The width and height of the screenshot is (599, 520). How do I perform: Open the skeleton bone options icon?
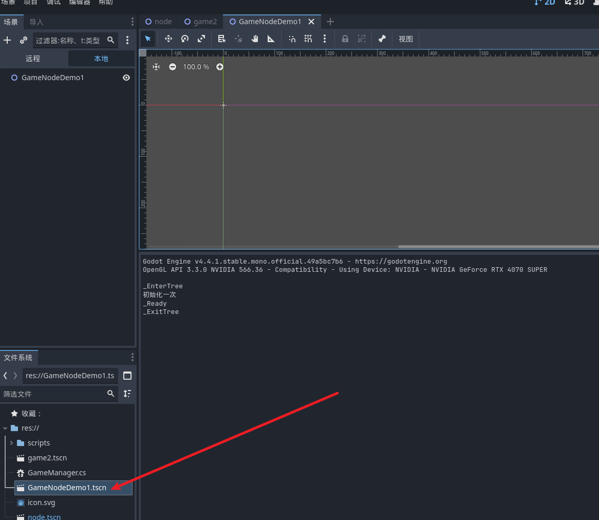coord(382,39)
